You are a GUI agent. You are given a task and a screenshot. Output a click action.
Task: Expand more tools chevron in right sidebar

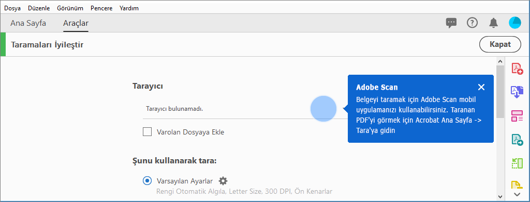tap(517, 194)
